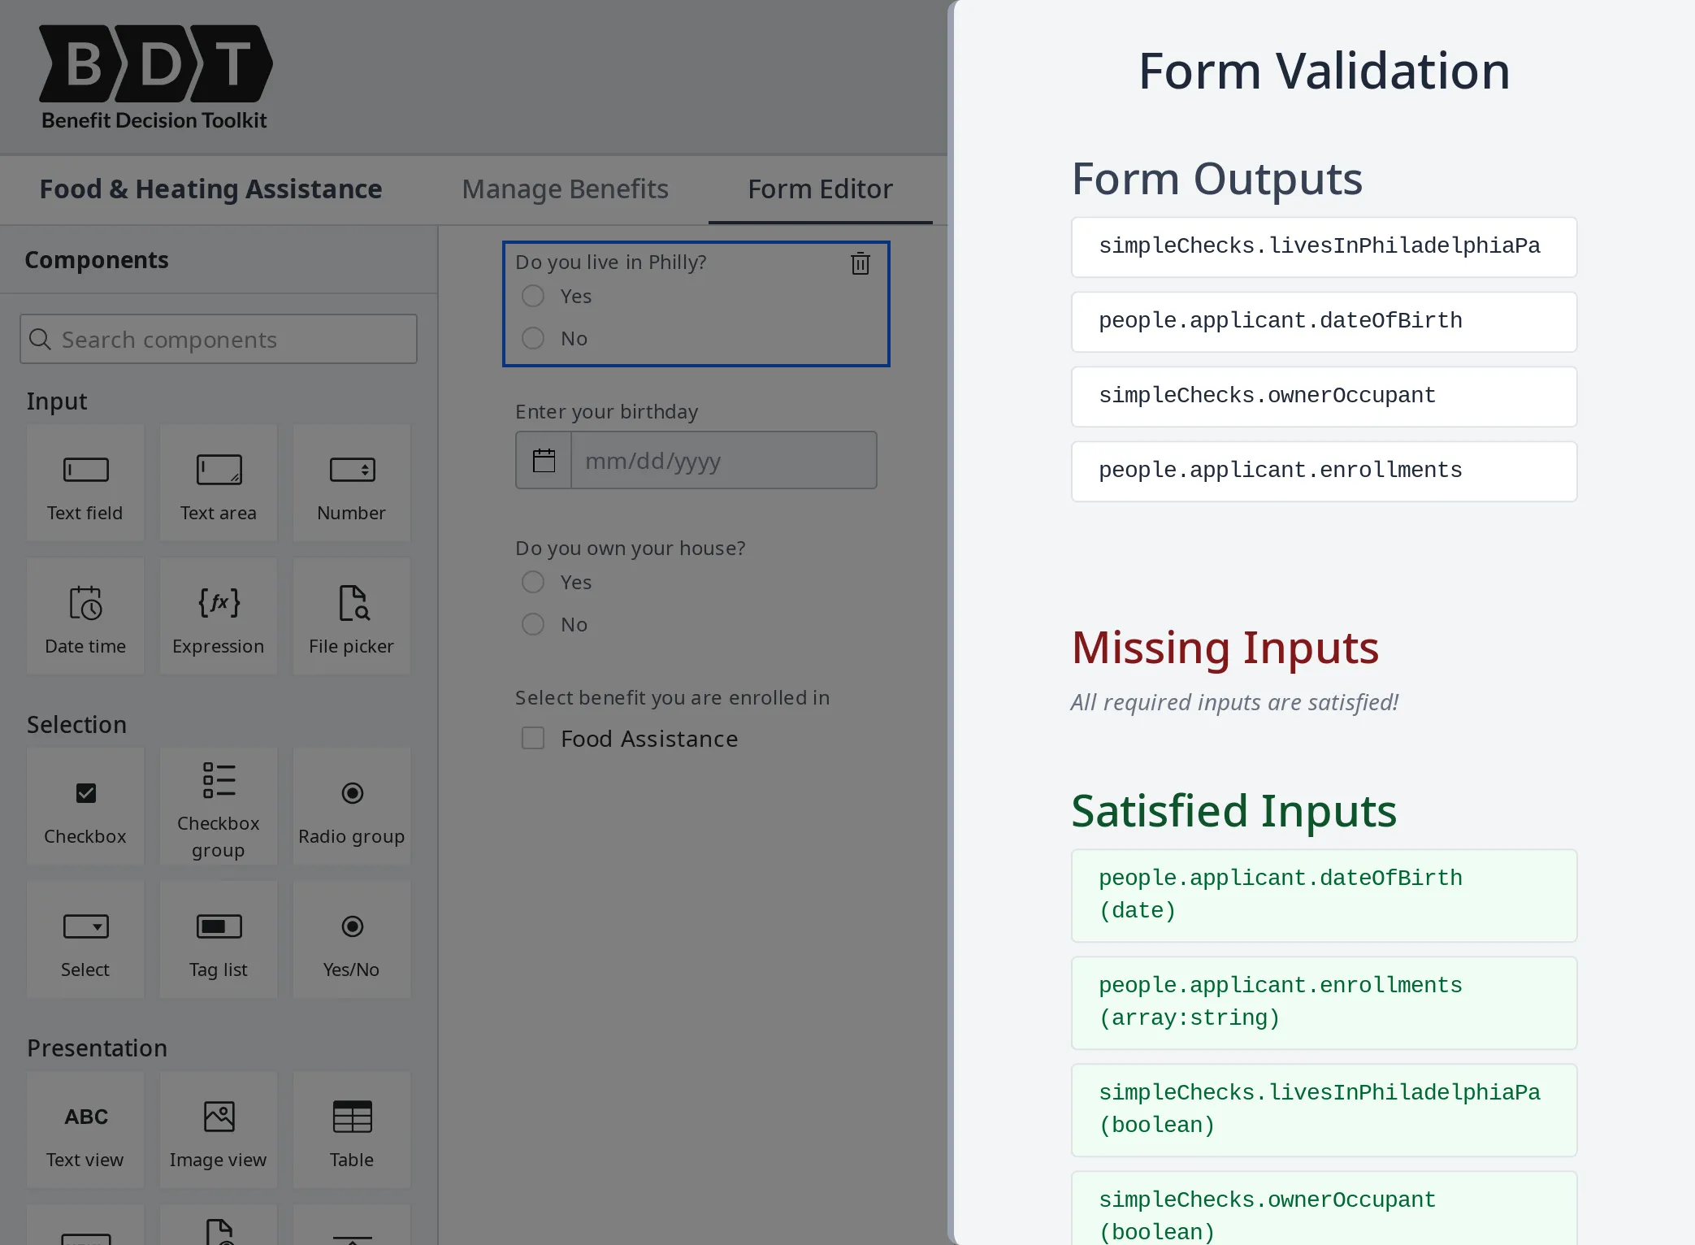
Task: Check the Food Assistance enrollment checkbox
Action: 532,737
